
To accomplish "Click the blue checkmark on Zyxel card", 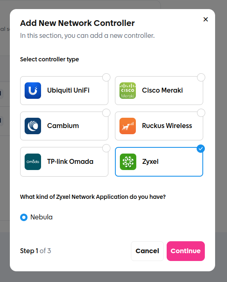I will coord(201,149).
